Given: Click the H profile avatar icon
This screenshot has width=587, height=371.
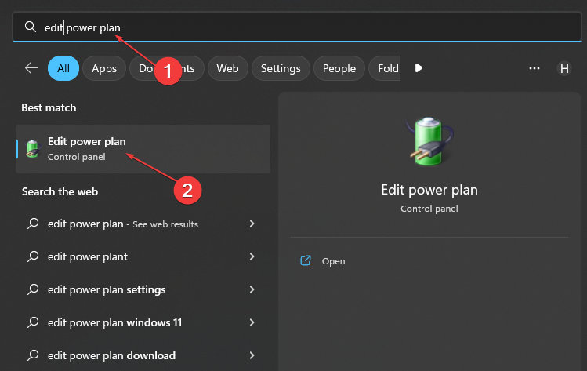Looking at the screenshot, I should pyautogui.click(x=564, y=68).
